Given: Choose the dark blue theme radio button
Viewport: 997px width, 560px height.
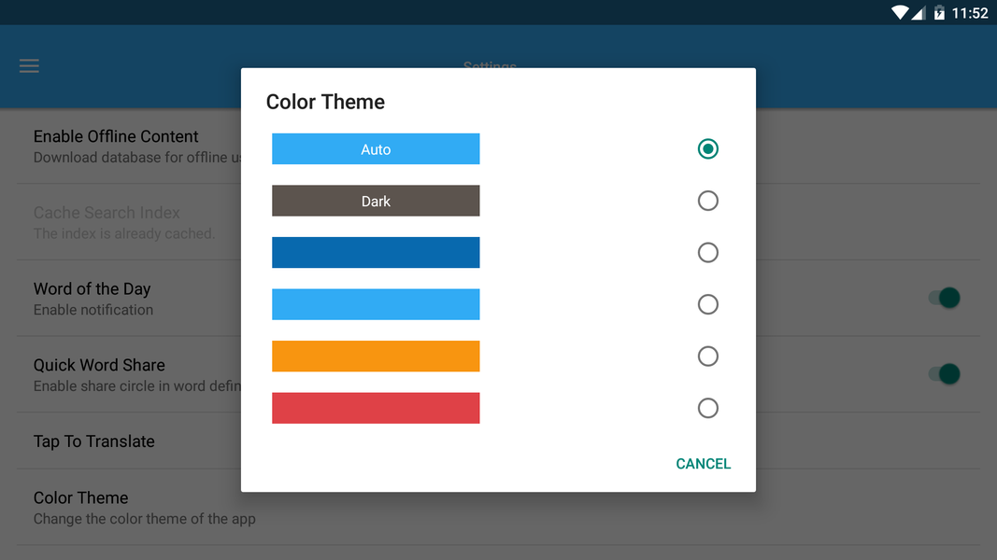Looking at the screenshot, I should [708, 253].
